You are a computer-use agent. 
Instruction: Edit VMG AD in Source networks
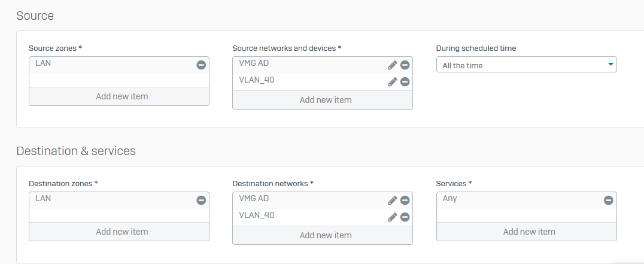click(x=392, y=65)
